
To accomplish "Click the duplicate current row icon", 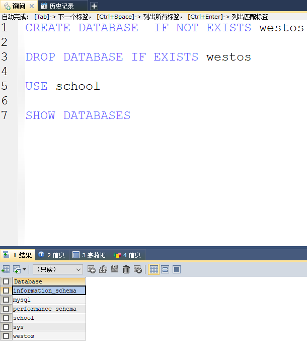I will click(x=103, y=269).
